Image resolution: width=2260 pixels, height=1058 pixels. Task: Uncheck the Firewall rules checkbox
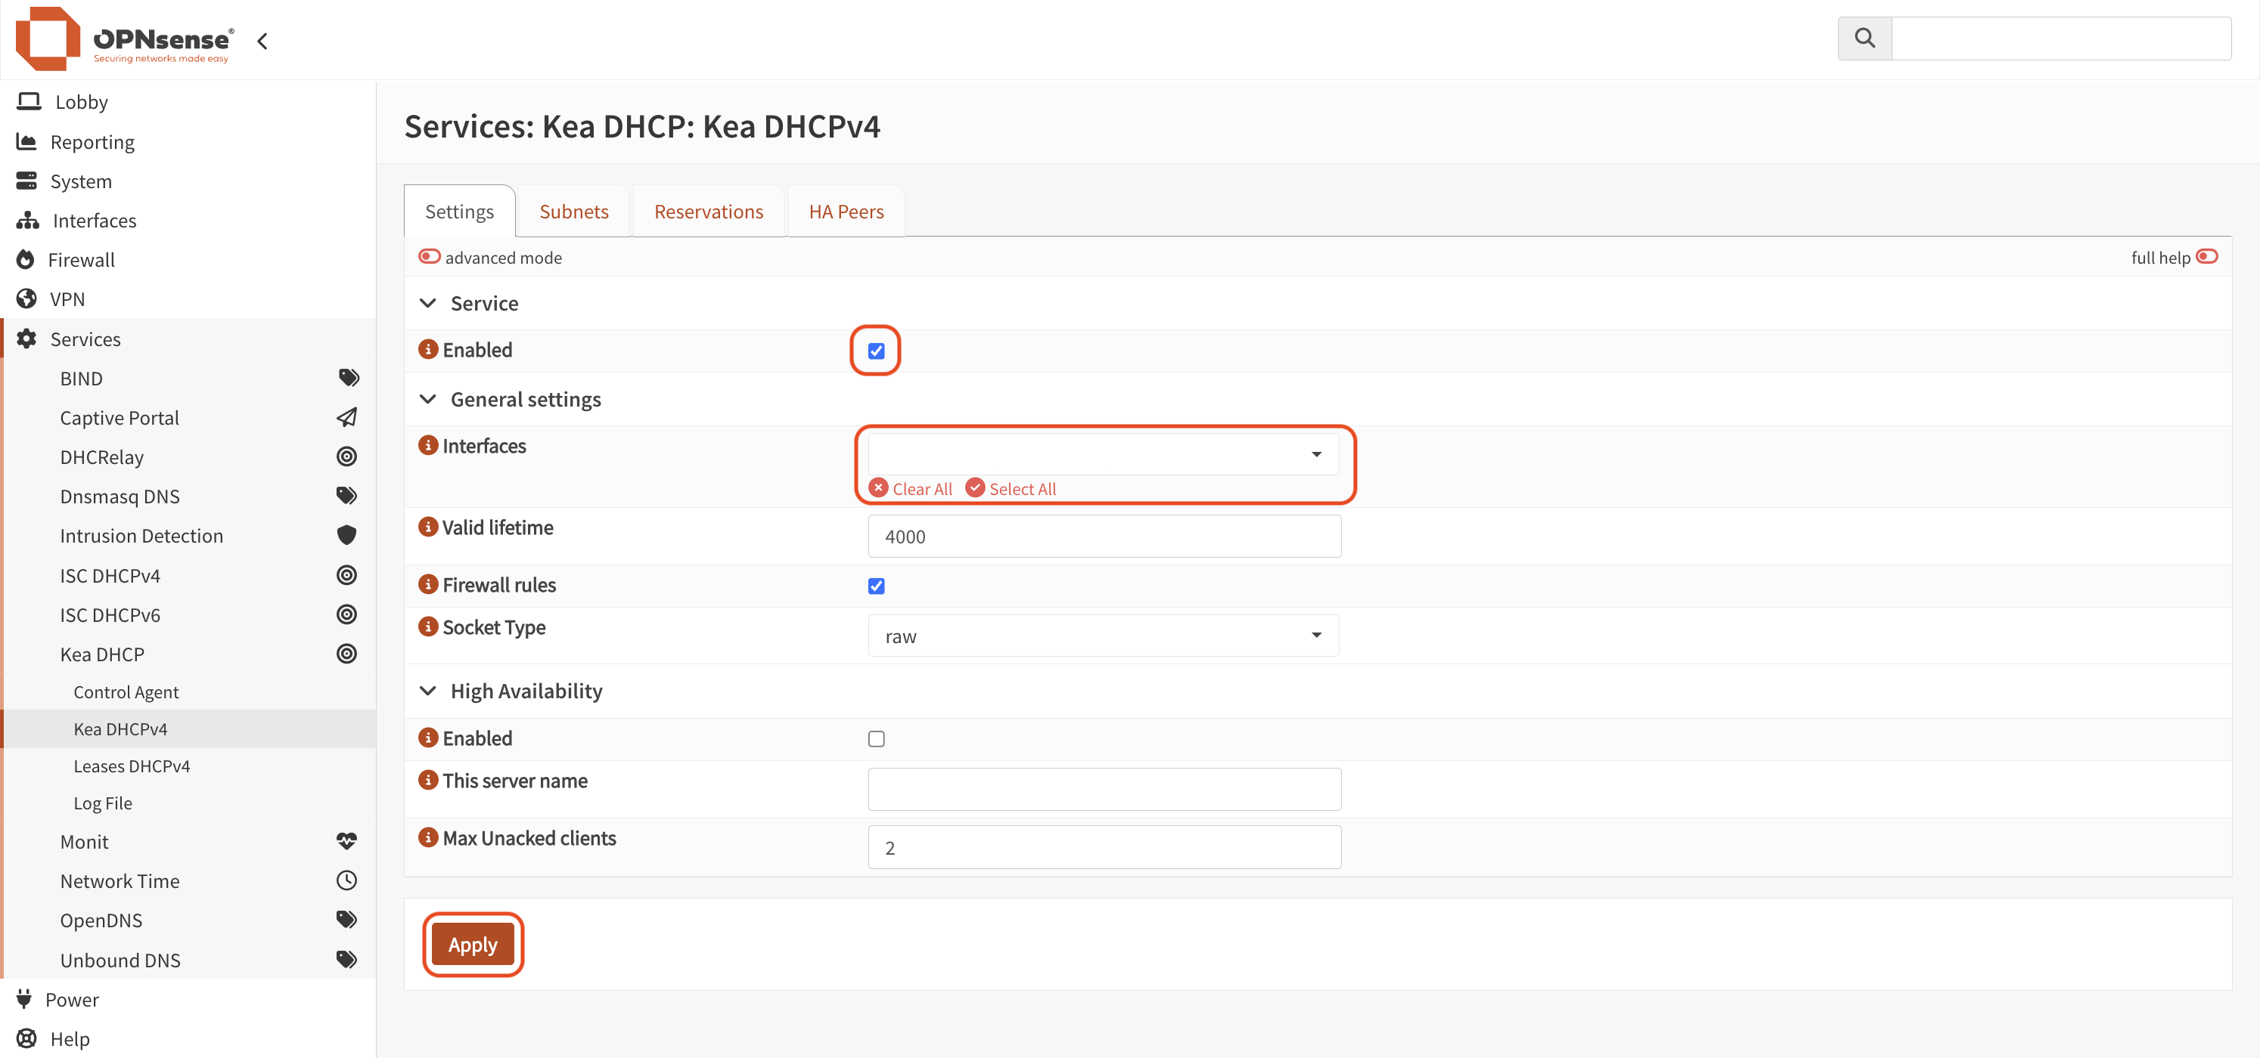[876, 586]
